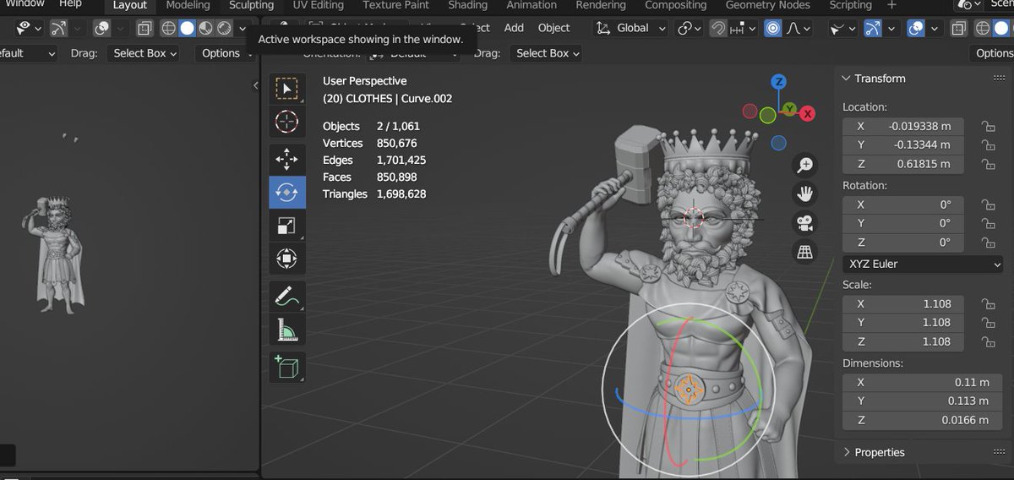Open left viewport object visibility eye dropdown
Screen dimensions: 1014x480
[x=28, y=28]
